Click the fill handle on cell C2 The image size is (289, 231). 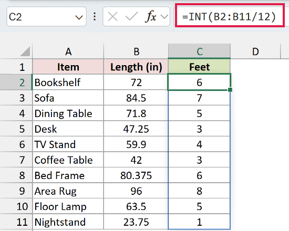(230, 90)
